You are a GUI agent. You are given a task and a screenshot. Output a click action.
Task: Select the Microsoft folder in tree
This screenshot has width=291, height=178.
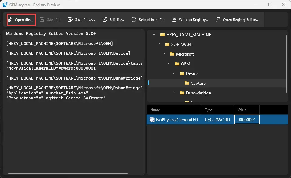click(x=185, y=54)
